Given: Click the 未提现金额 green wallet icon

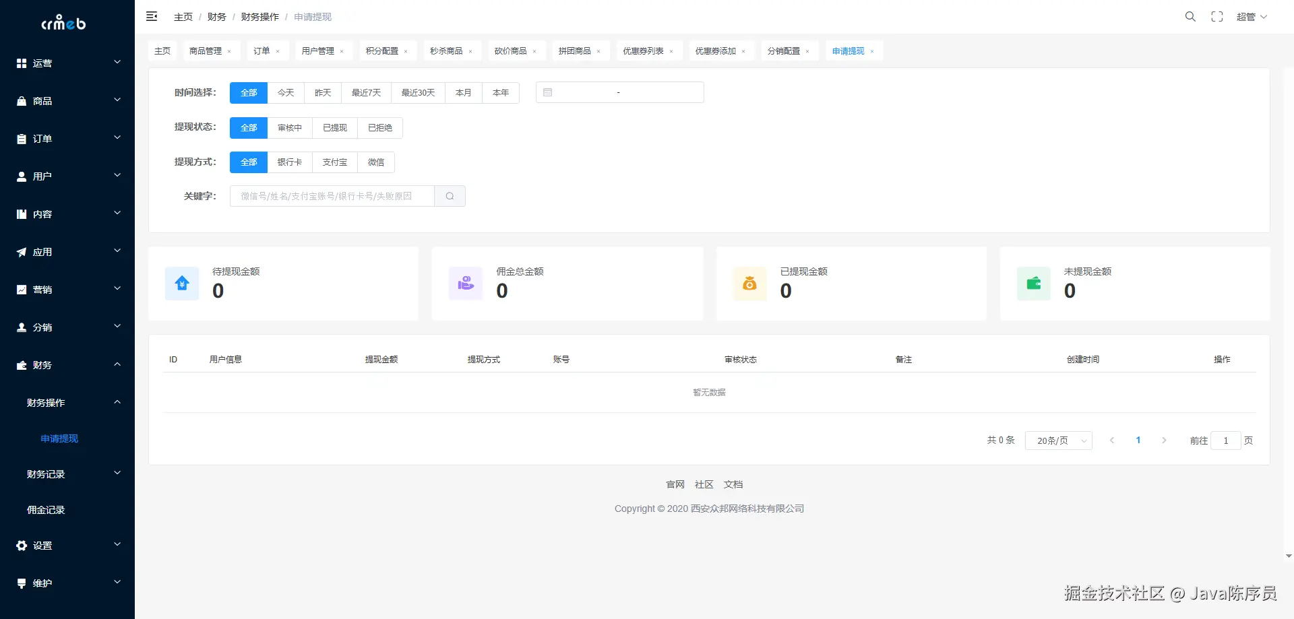Looking at the screenshot, I should pyautogui.click(x=1034, y=284).
